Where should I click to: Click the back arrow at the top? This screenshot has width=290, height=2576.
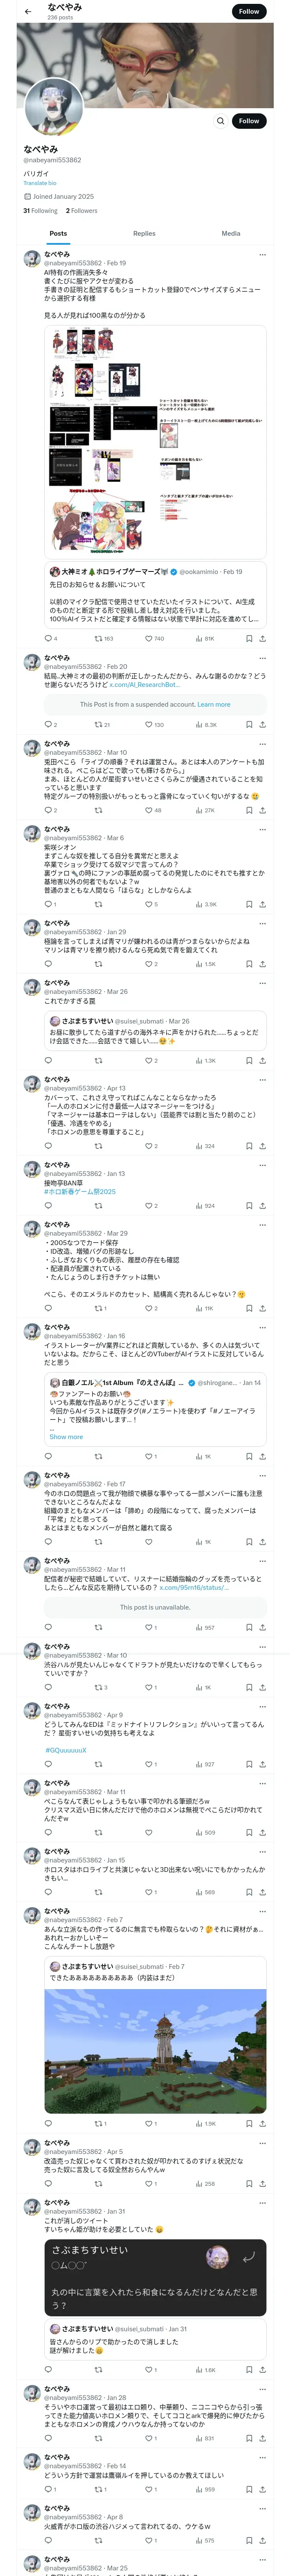point(28,12)
